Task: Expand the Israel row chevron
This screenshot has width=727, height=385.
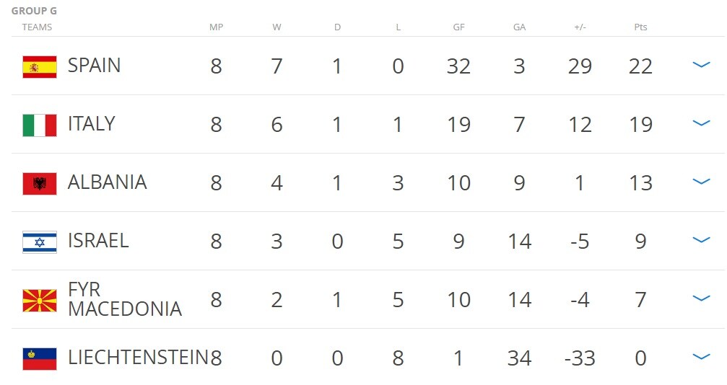Action: tap(701, 239)
